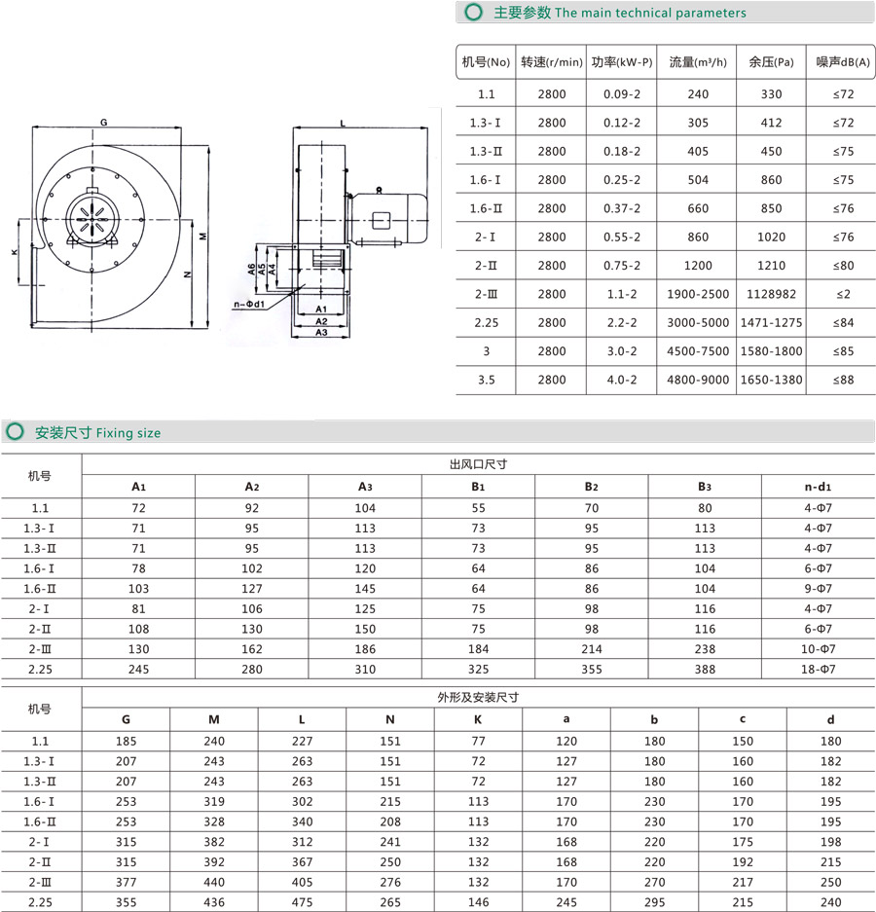Click the 机号(No) column header

486,62
